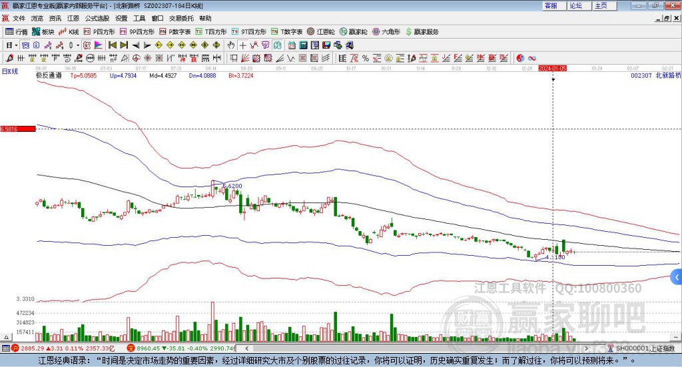Image resolution: width=682 pixels, height=367 pixels.
Task: Click the save floppy disk icon
Action: 326,45
